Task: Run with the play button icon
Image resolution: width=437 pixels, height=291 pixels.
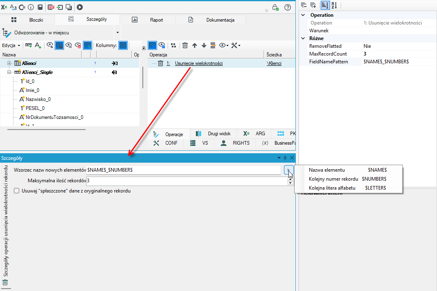Action: click(80, 7)
